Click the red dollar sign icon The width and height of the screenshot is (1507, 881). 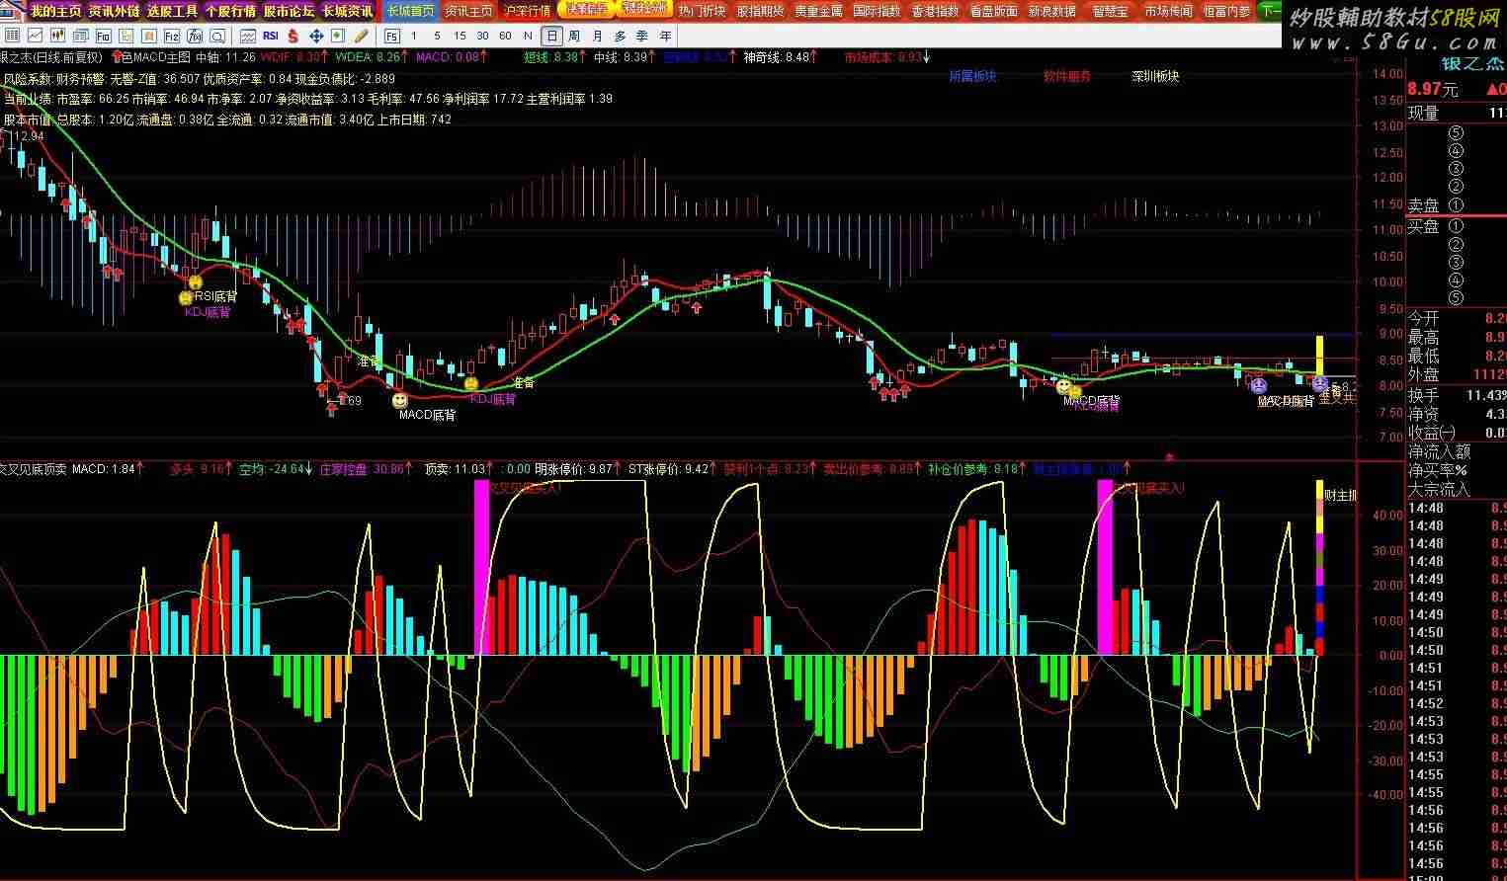[x=293, y=37]
